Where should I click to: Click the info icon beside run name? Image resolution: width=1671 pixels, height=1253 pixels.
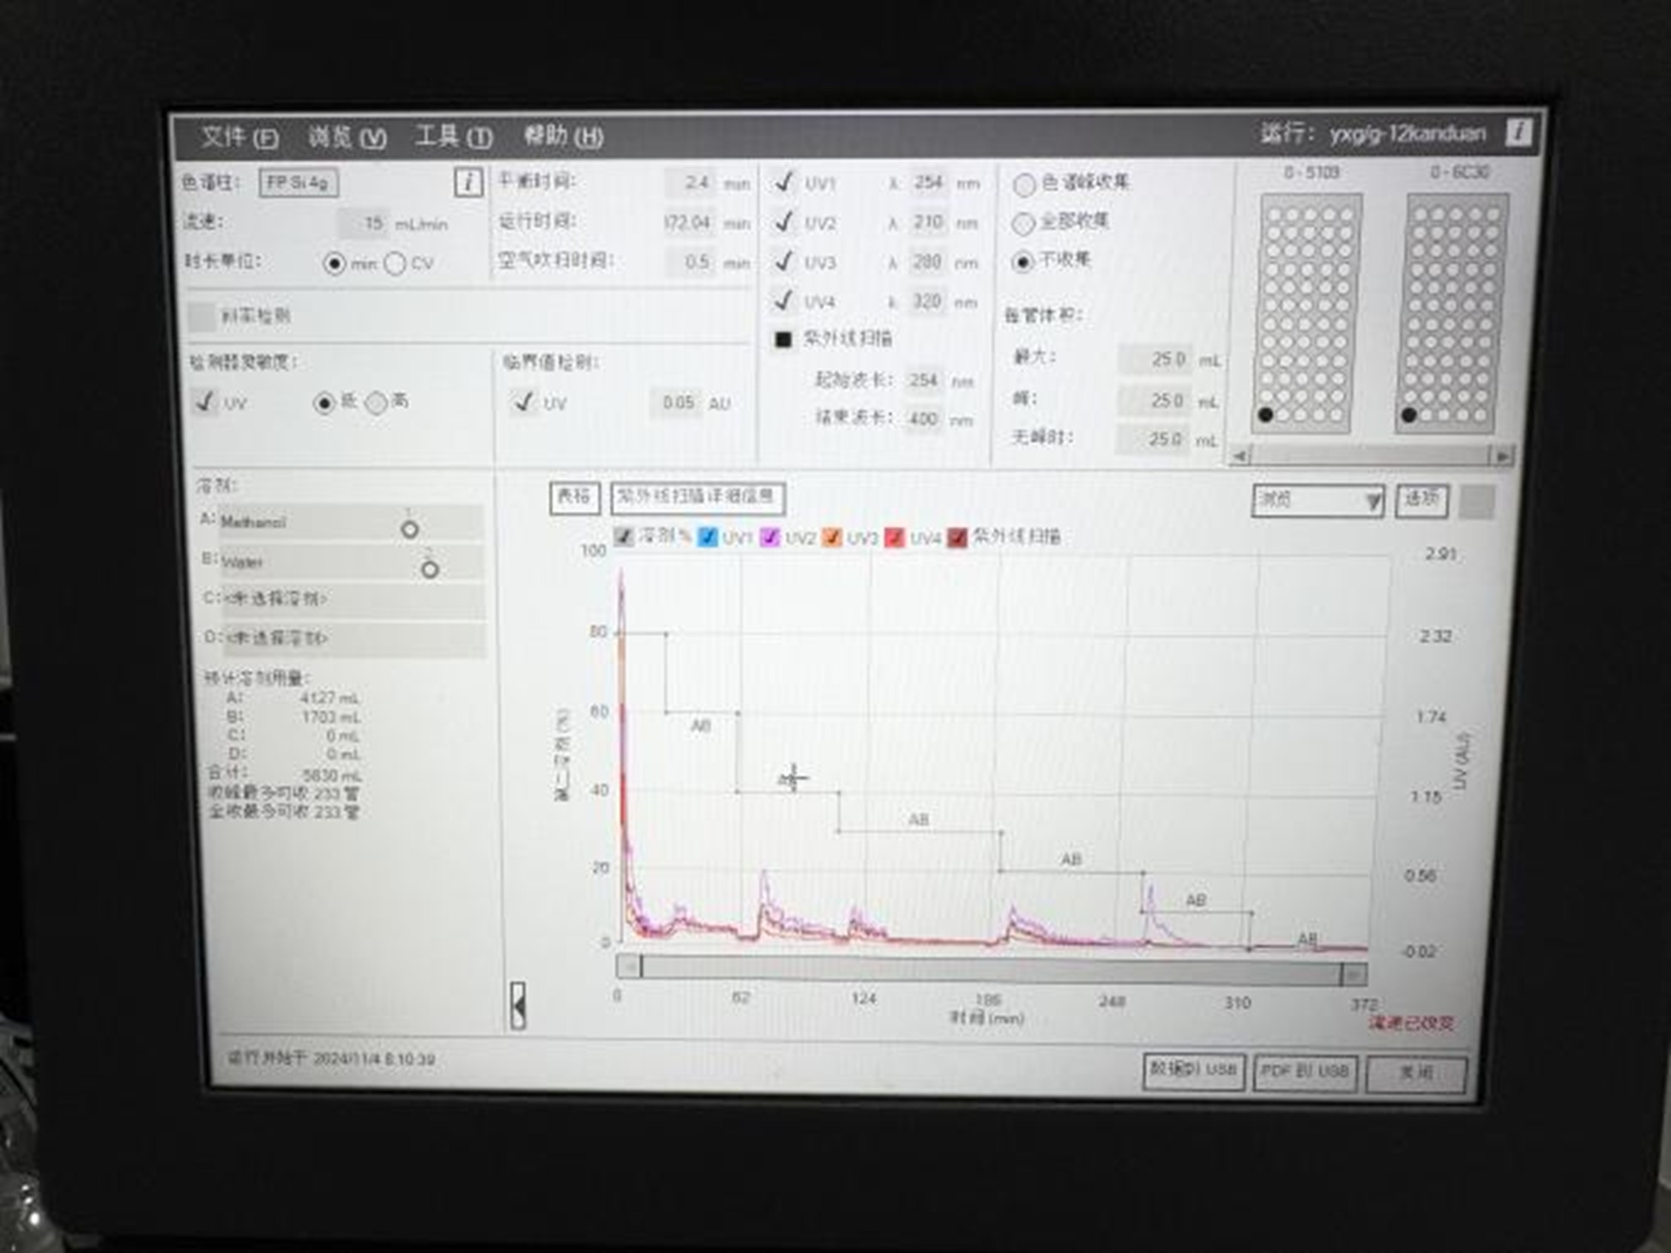(x=1517, y=132)
